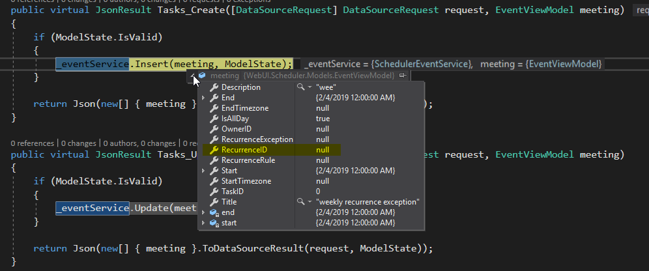The width and height of the screenshot is (649, 271).
Task: Click the date value of End property
Action: (355, 98)
